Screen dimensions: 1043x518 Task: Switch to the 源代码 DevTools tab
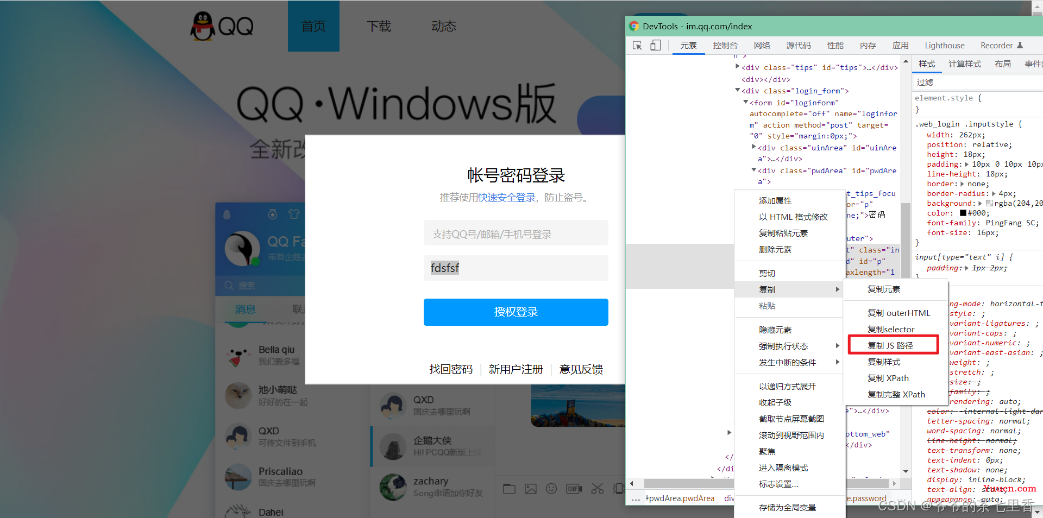coord(799,46)
